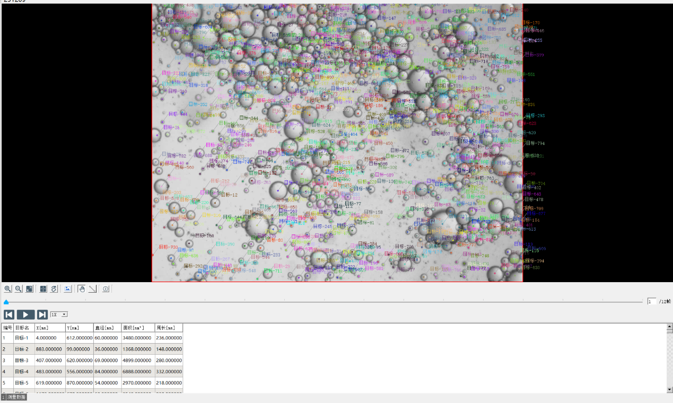The width and height of the screenshot is (673, 403).
Task: Open the info icon in the toolbar
Action: [106, 289]
